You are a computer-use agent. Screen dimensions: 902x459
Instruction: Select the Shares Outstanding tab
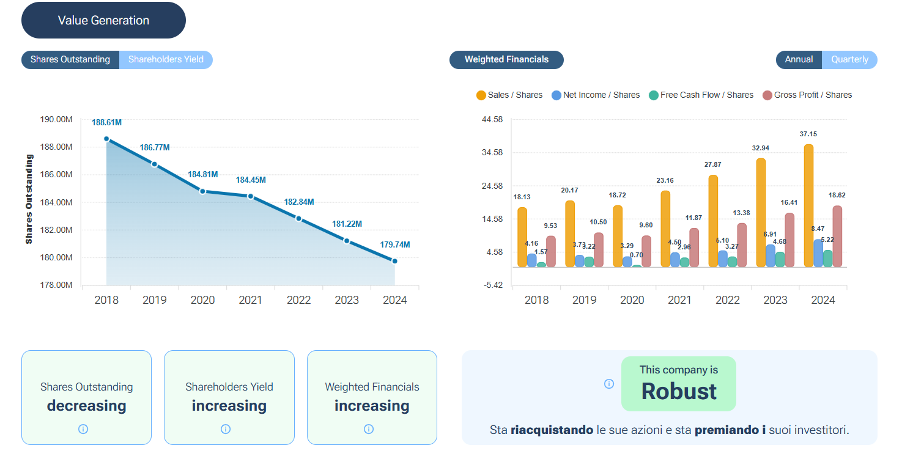70,60
